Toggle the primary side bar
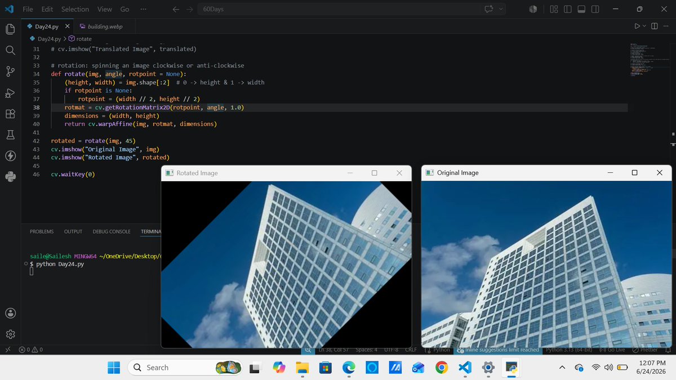 click(x=568, y=9)
